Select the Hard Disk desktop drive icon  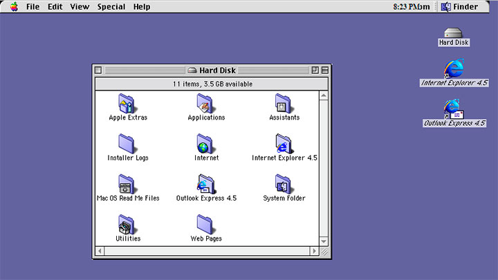click(453, 32)
